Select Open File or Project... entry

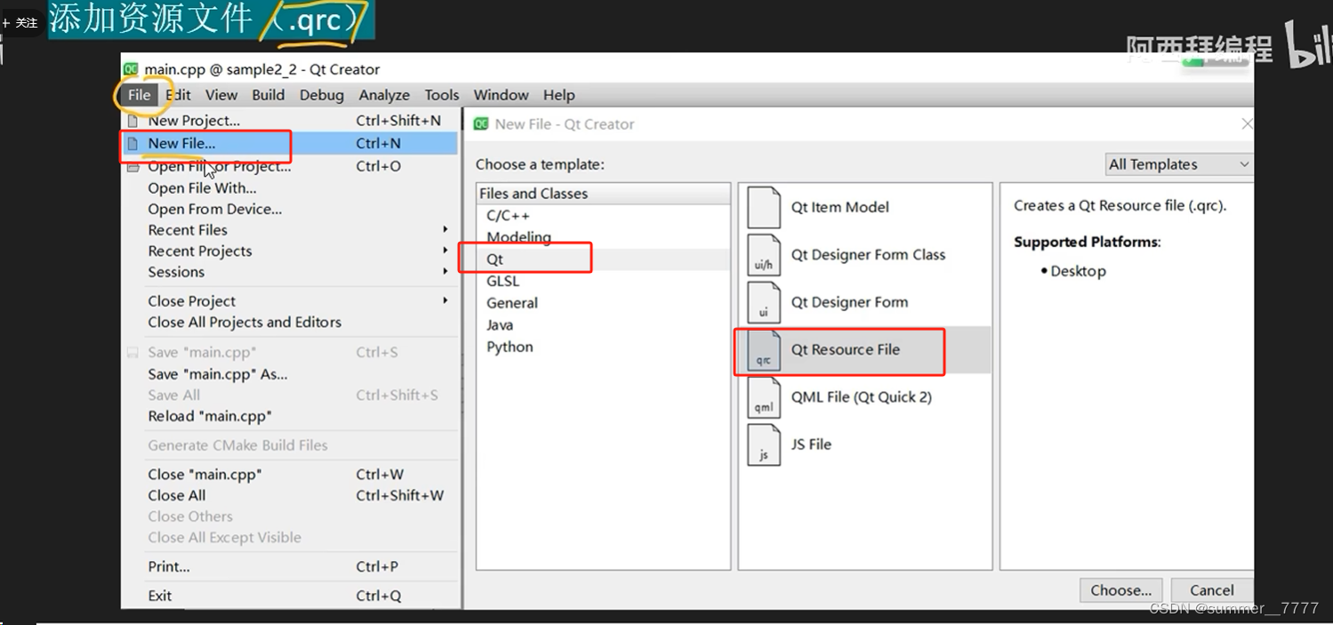click(x=290, y=166)
